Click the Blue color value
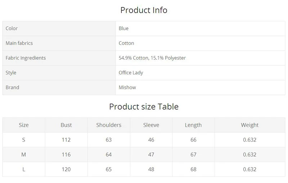 (x=123, y=28)
